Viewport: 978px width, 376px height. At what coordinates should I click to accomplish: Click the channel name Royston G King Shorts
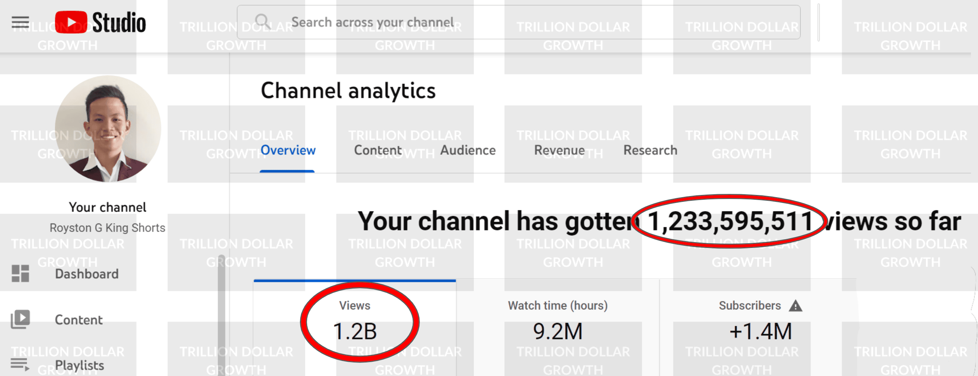[x=108, y=228]
